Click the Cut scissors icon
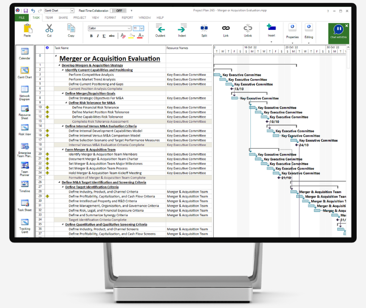Image resolution: width=366 pixels, height=308 pixels. [x=49, y=28]
